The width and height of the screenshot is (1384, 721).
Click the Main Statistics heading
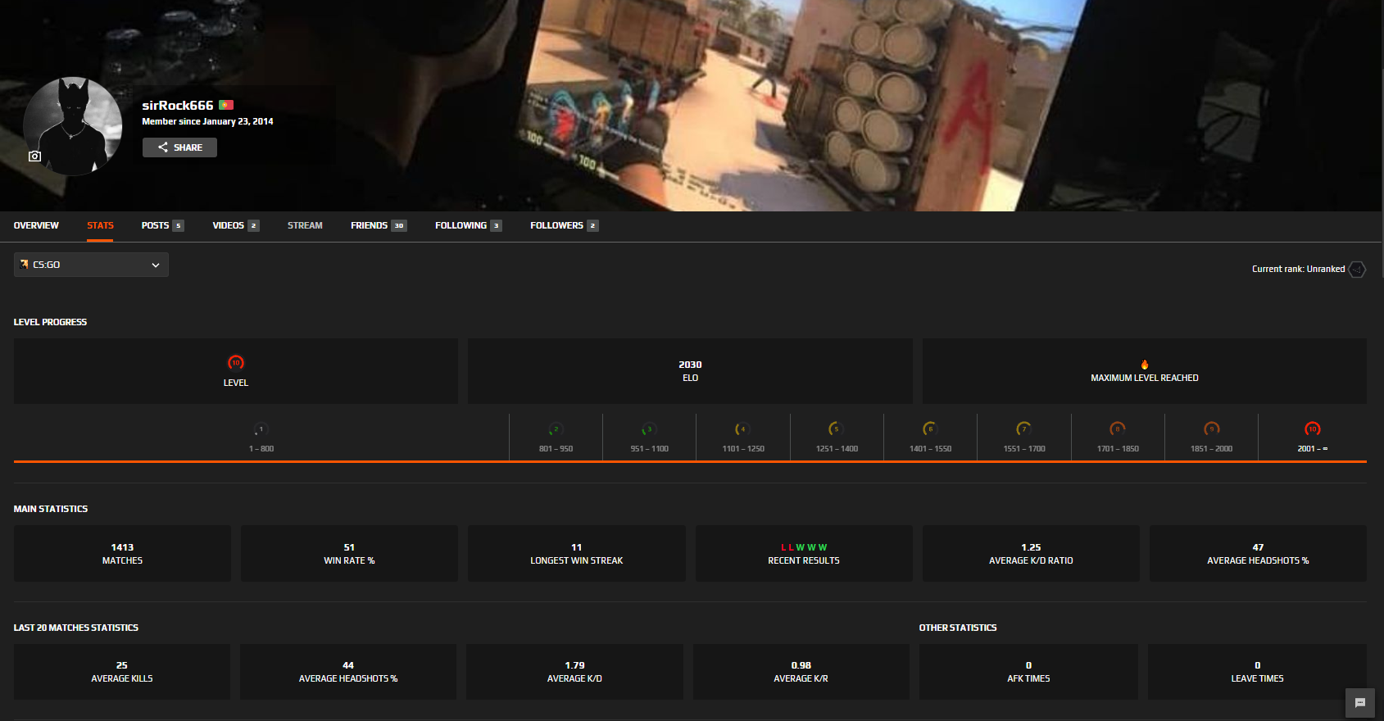click(x=51, y=509)
